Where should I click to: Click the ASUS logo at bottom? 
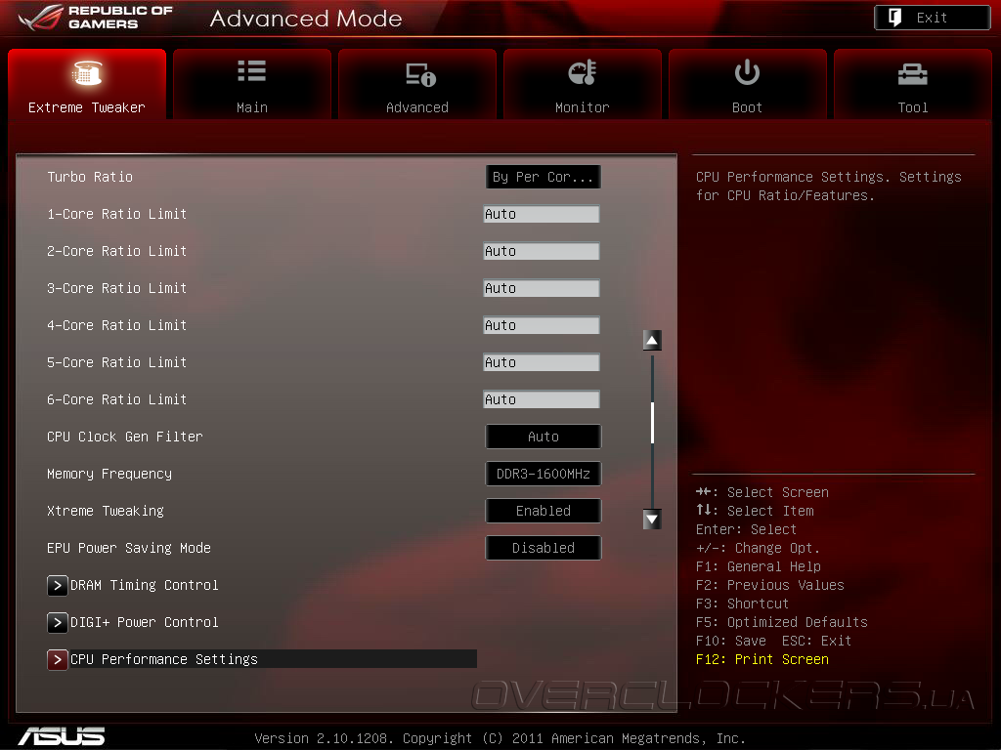coord(62,736)
